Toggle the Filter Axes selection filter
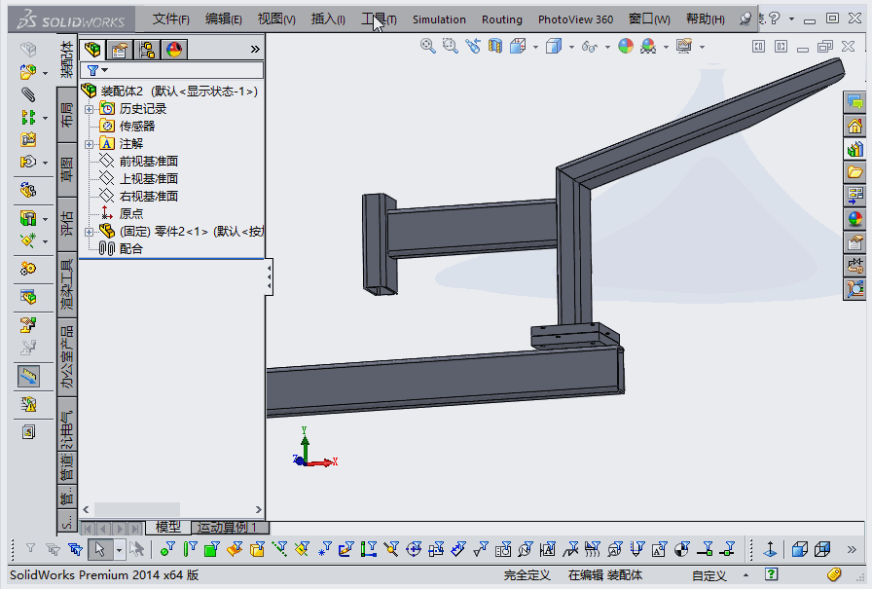Screen dimensions: 872x589 pos(279,549)
